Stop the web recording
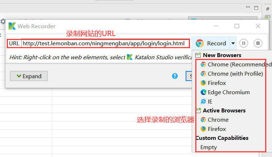The height and width of the screenshot is (157, 272). coord(258,43)
